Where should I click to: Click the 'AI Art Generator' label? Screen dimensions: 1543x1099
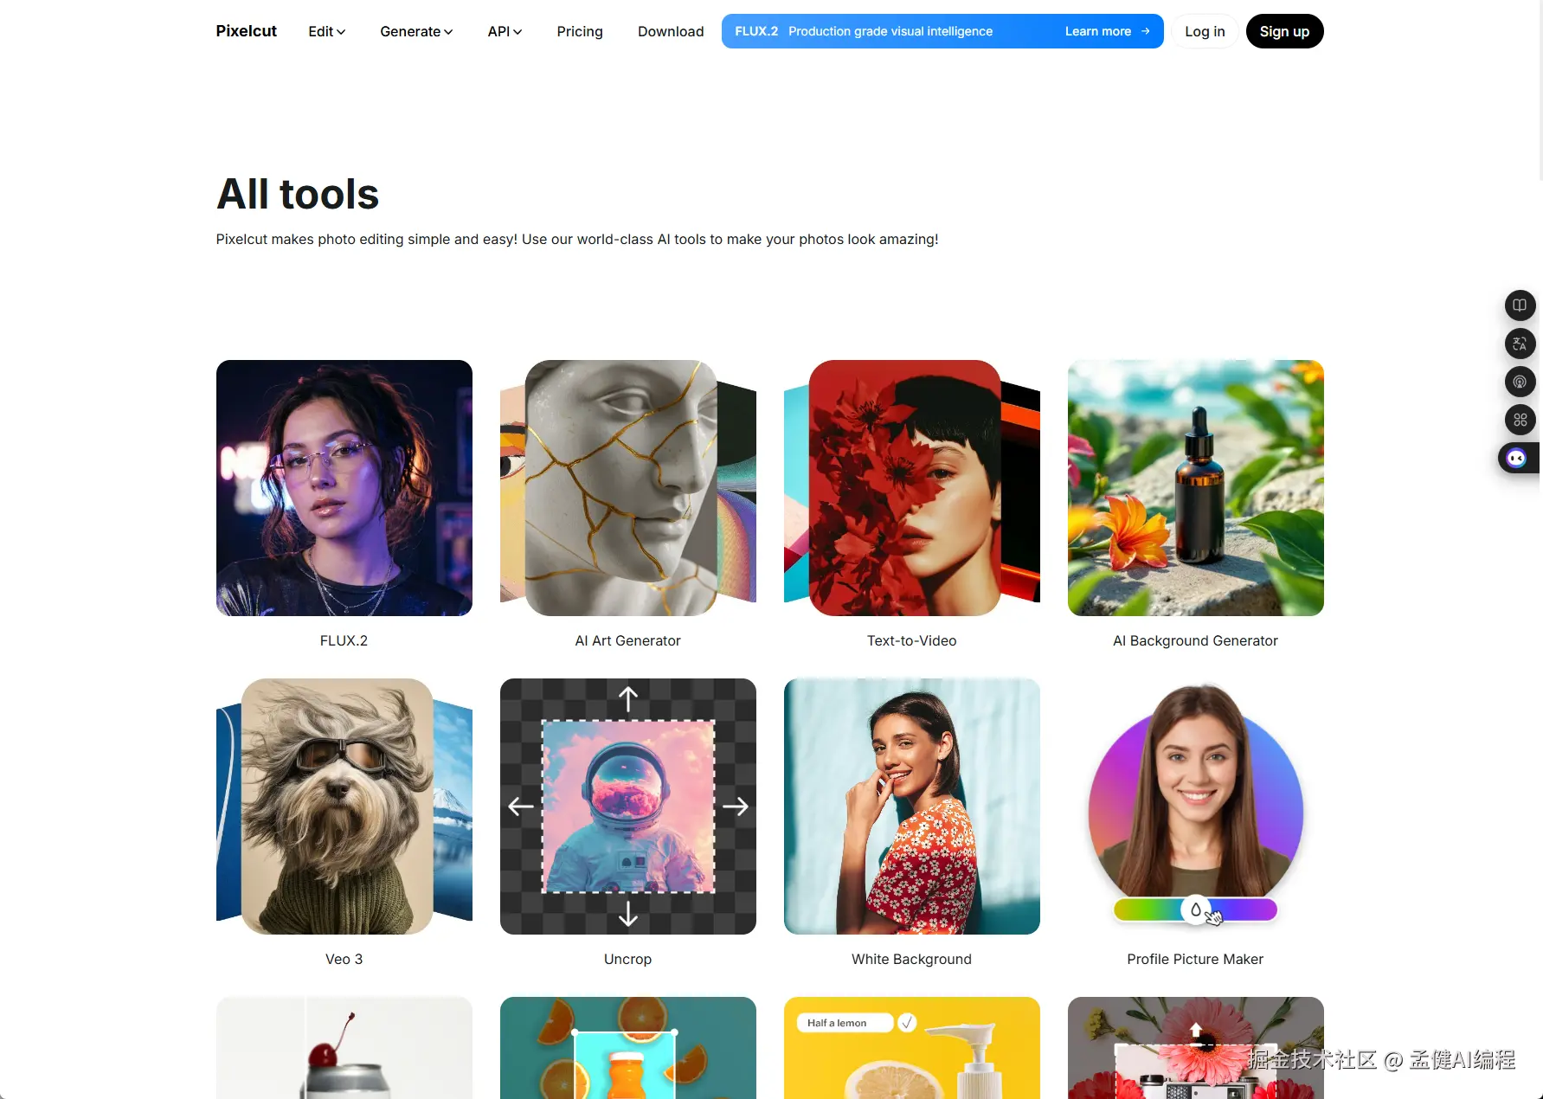tap(628, 640)
